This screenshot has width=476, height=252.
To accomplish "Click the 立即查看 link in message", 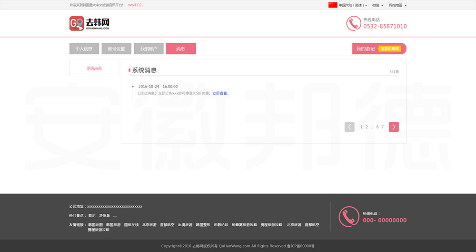I will [x=219, y=93].
